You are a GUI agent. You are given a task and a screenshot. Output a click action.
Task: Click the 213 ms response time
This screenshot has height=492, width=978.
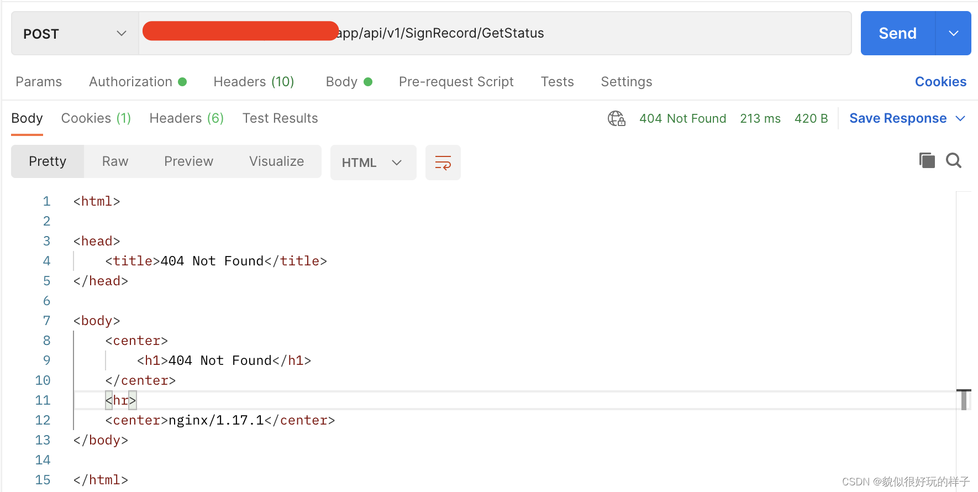pyautogui.click(x=760, y=118)
